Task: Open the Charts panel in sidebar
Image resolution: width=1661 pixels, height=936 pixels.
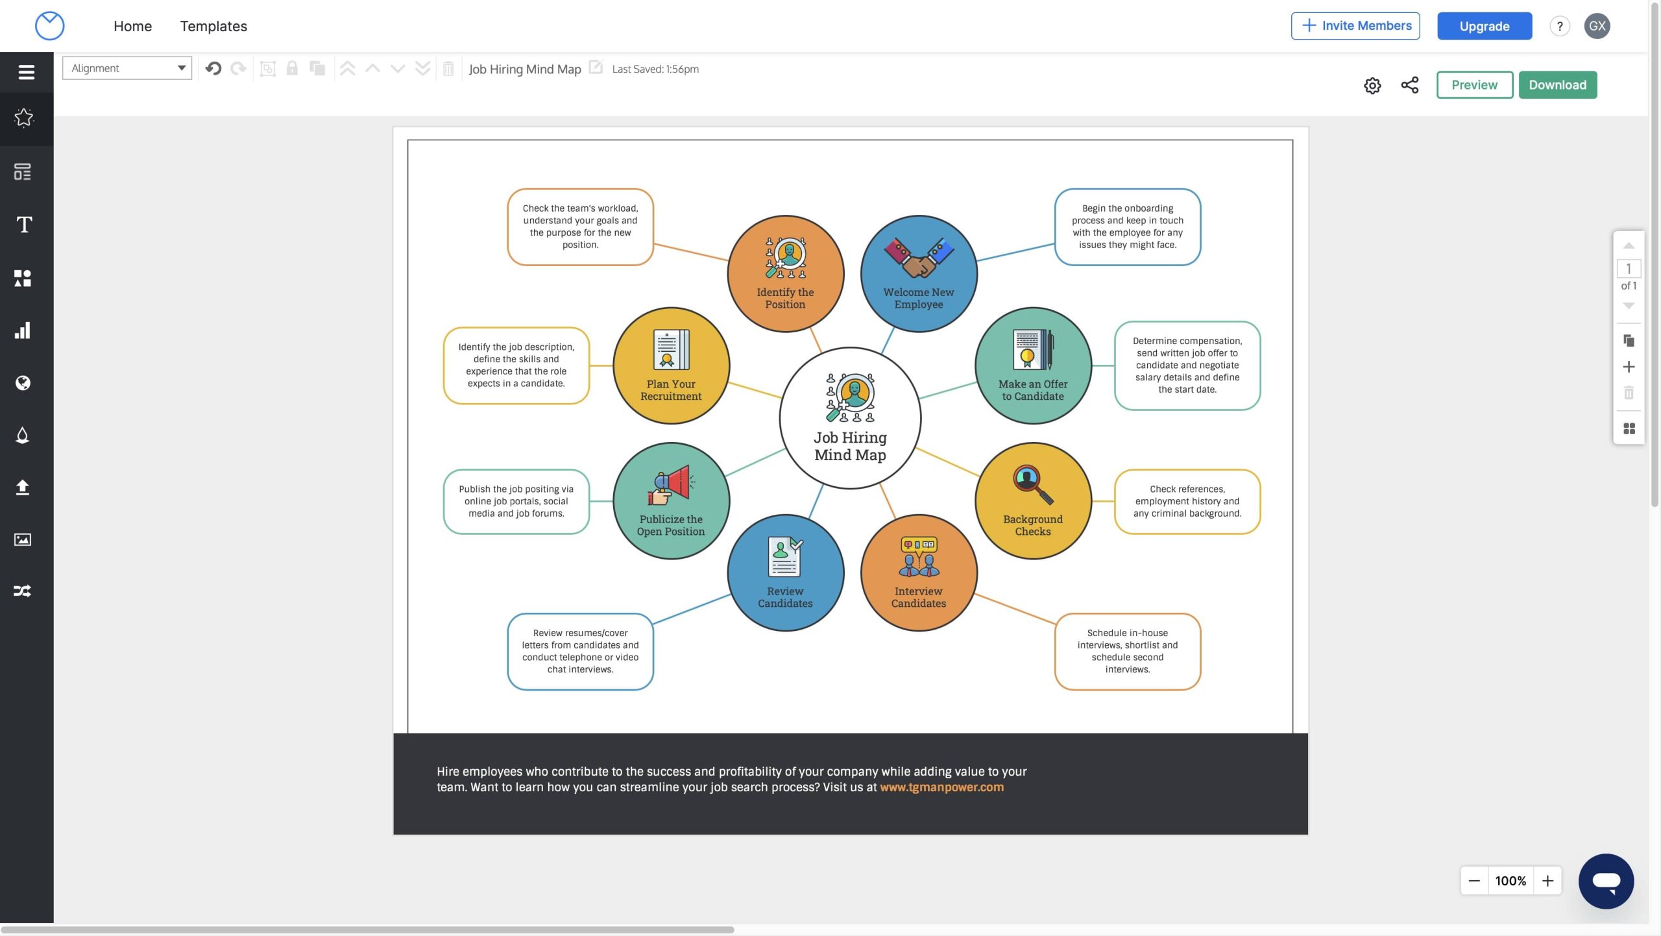Action: (23, 330)
